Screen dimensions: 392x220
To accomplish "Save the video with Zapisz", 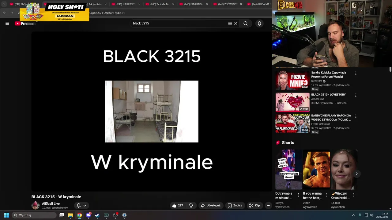I will pos(235,206).
